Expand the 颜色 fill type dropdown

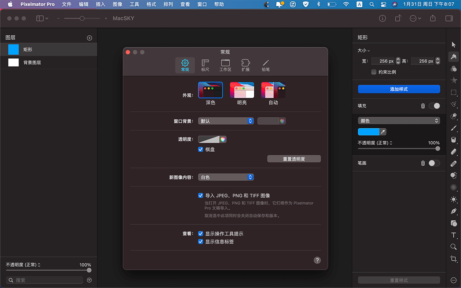click(x=399, y=121)
